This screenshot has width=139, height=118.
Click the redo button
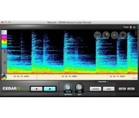click(x=131, y=89)
